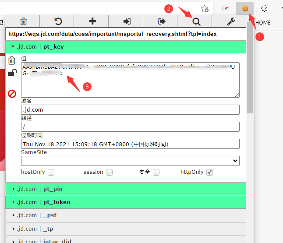Toggle the session checkbox

coord(109,172)
